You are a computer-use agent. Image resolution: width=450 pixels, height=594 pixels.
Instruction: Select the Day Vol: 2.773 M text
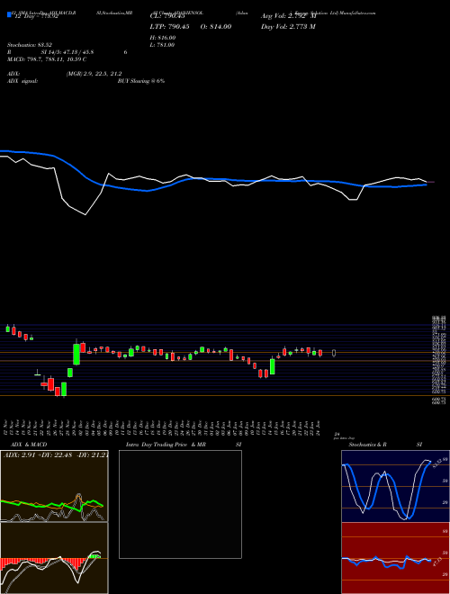pyautogui.click(x=288, y=26)
